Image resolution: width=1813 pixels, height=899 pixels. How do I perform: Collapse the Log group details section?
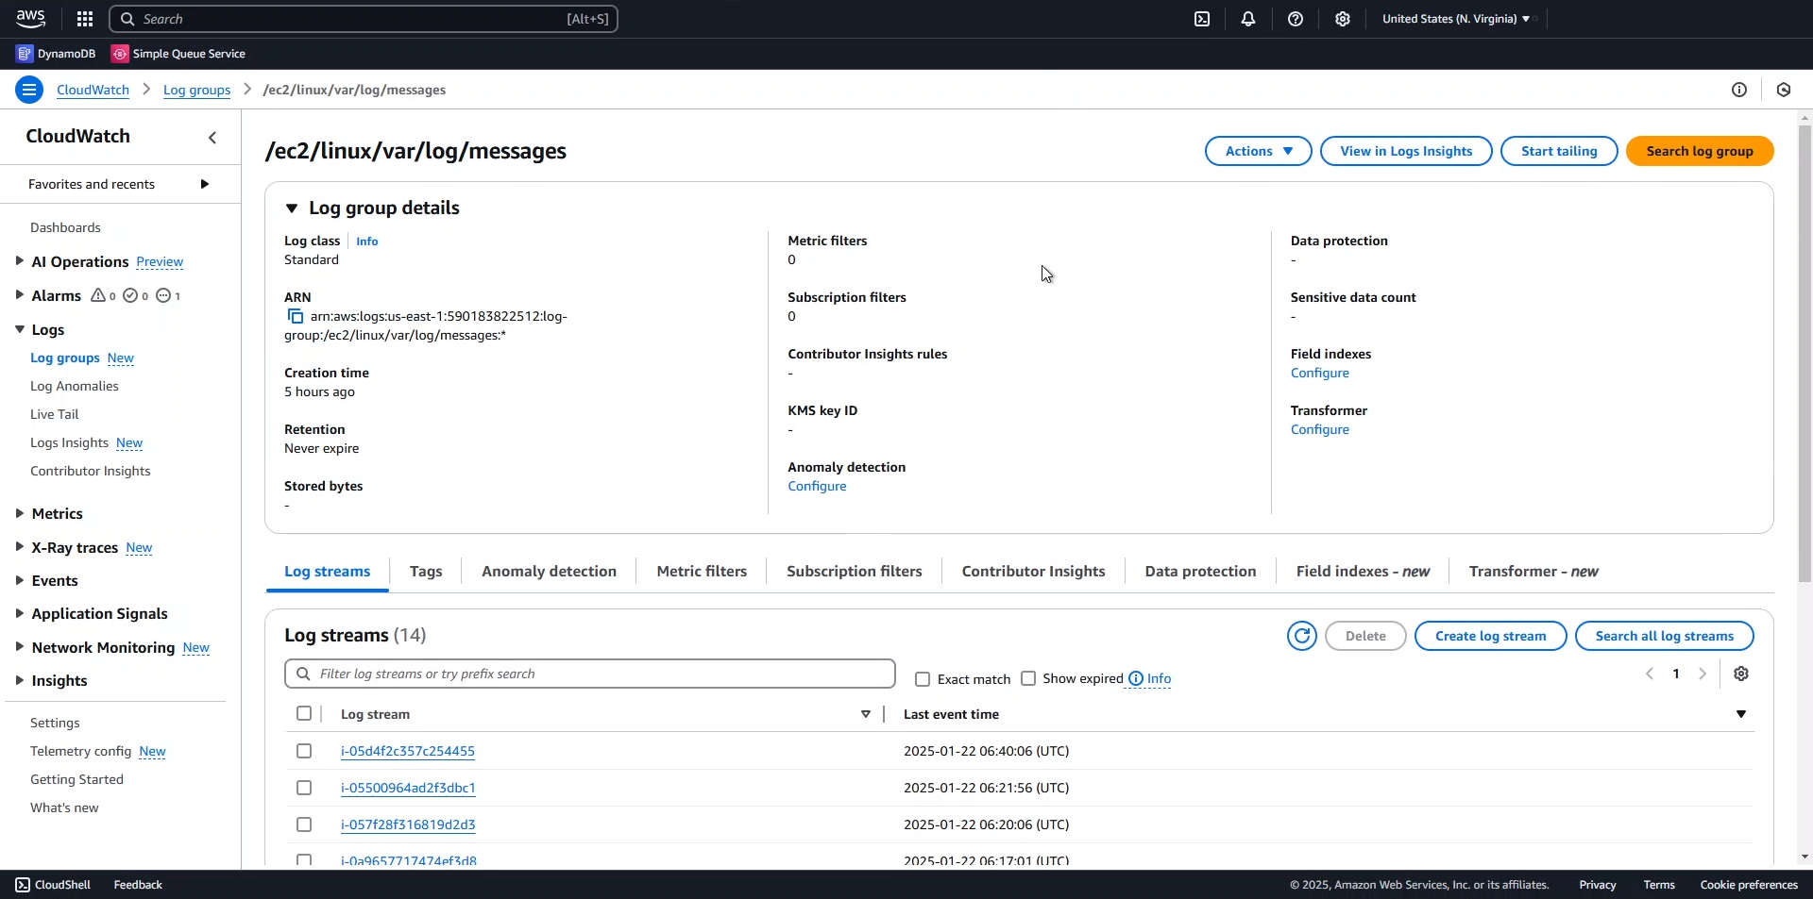point(292,208)
